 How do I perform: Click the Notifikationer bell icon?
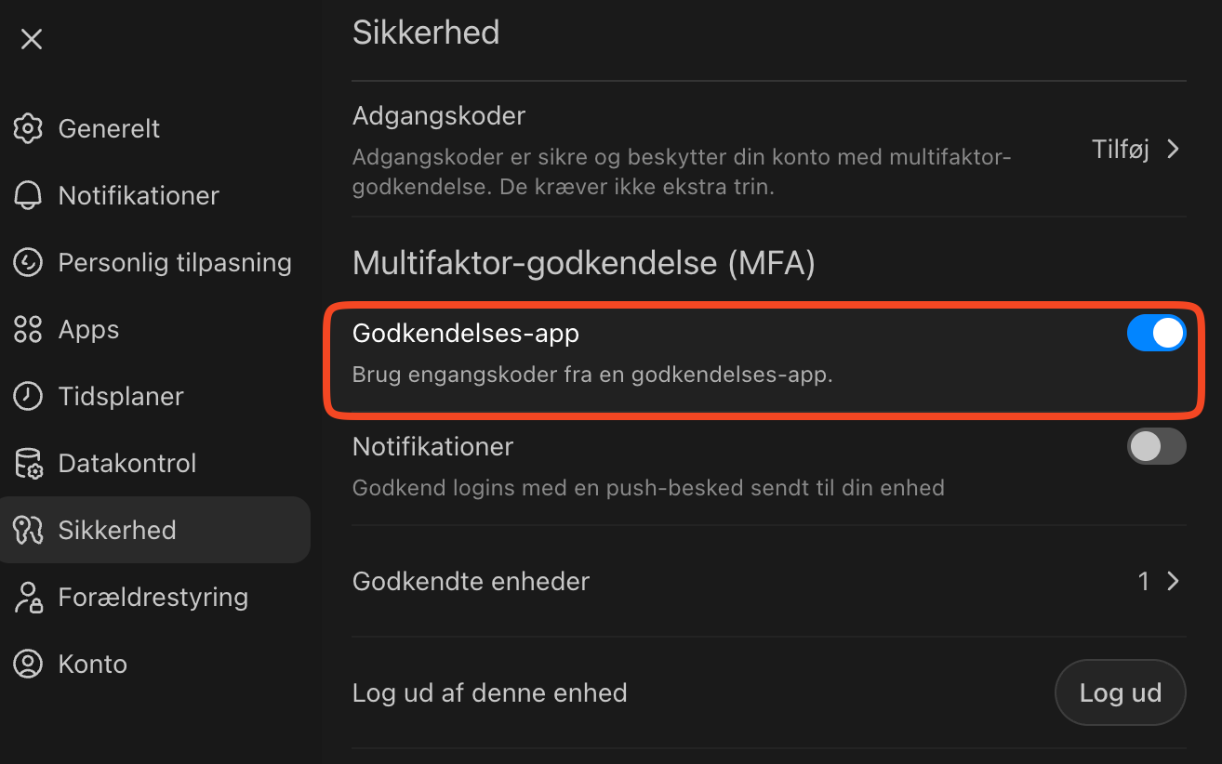pos(28,195)
